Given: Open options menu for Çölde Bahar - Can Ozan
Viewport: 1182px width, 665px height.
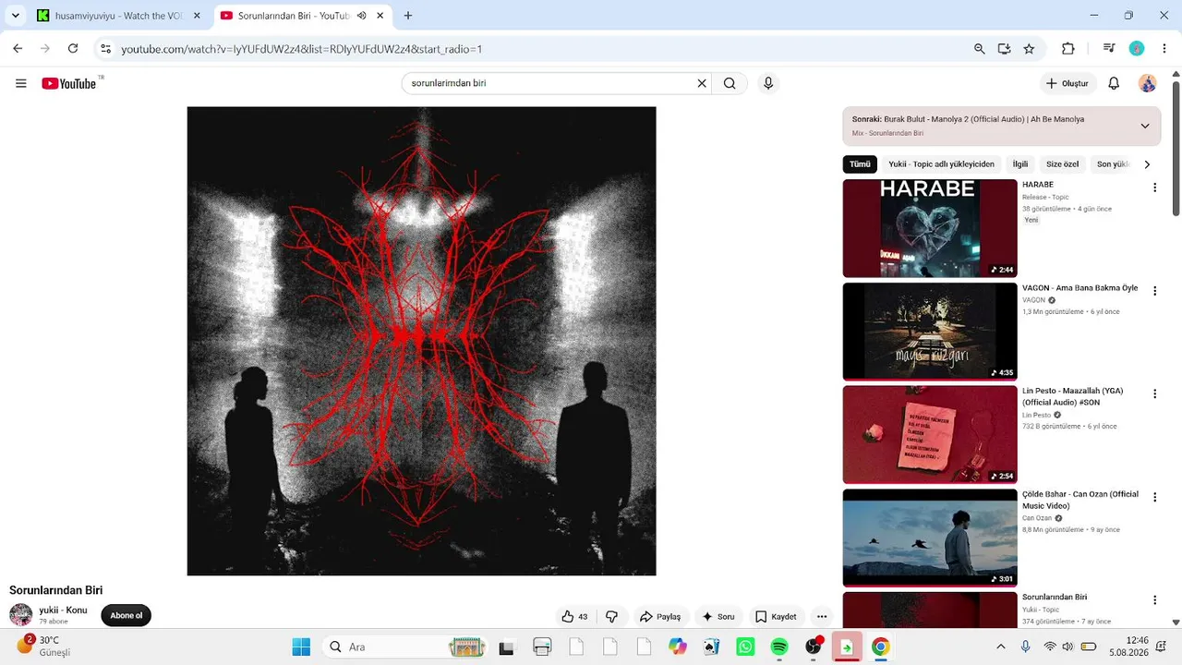Looking at the screenshot, I should [1154, 497].
